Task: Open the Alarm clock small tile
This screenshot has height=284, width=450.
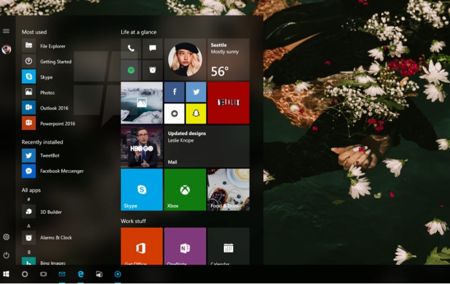Action: [152, 70]
